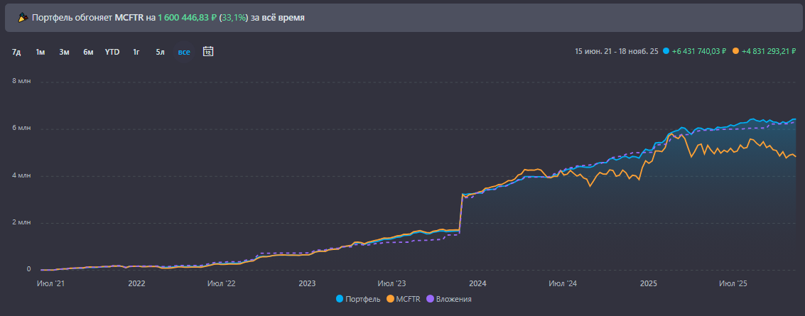
Task: Click portfolio gain value +6 431 740,03 ₽
Action: (x=700, y=51)
